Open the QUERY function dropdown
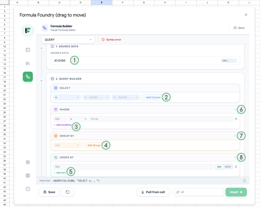Image resolution: width=260 pixels, height=207 pixels. pyautogui.click(x=68, y=40)
